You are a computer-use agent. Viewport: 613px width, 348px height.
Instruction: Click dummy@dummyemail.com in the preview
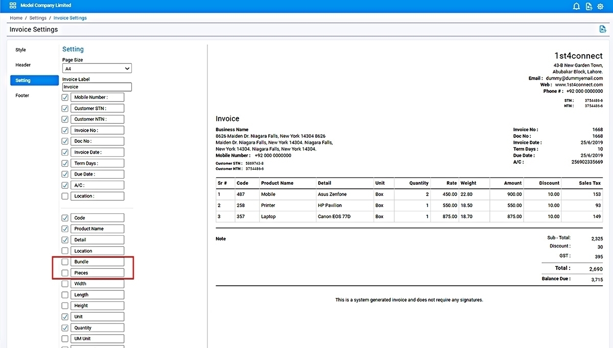574,79
